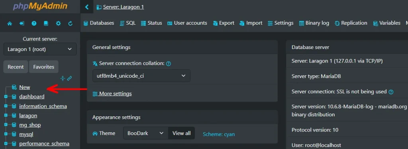Expand the mg_shop database node

pyautogui.click(x=6, y=125)
